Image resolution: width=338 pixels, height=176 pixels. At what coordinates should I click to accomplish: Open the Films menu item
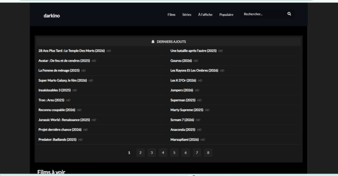pos(171,14)
